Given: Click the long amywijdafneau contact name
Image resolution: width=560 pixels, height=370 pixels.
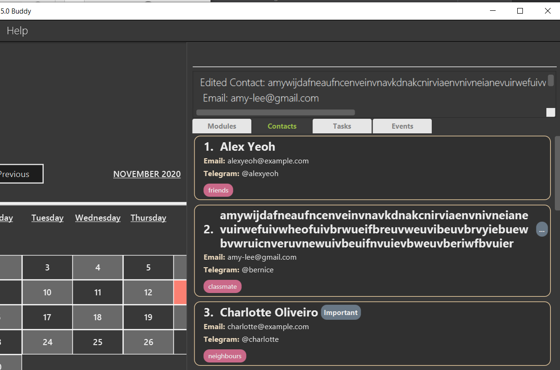Looking at the screenshot, I should pyautogui.click(x=374, y=230).
